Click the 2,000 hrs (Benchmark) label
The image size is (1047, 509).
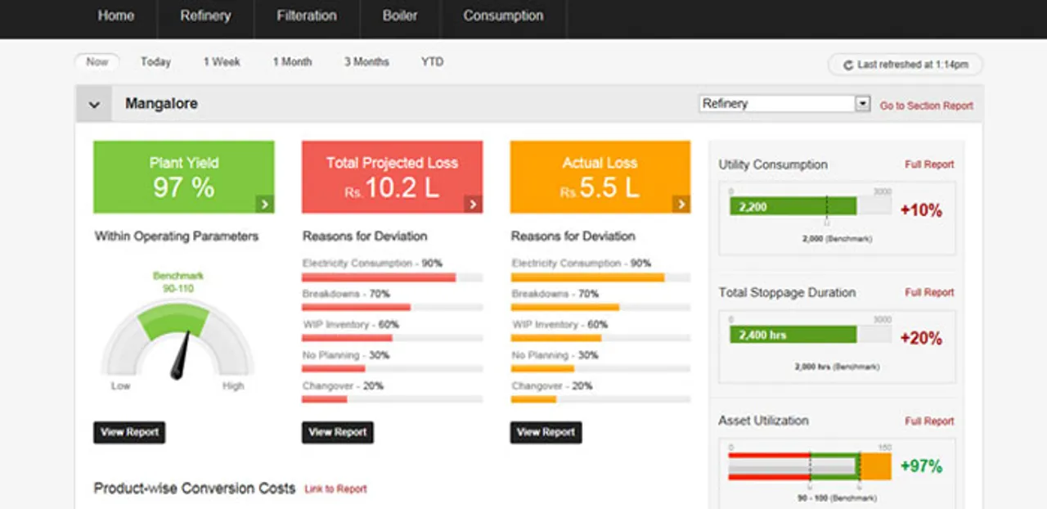[837, 367]
